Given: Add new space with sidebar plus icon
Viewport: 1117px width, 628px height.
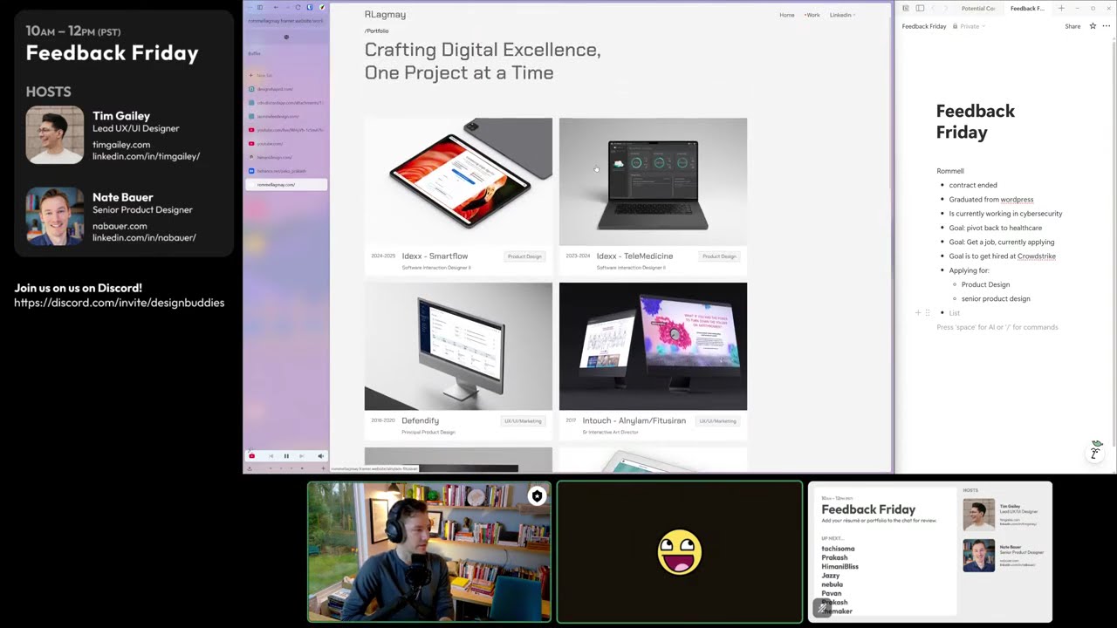Looking at the screenshot, I should click(324, 468).
